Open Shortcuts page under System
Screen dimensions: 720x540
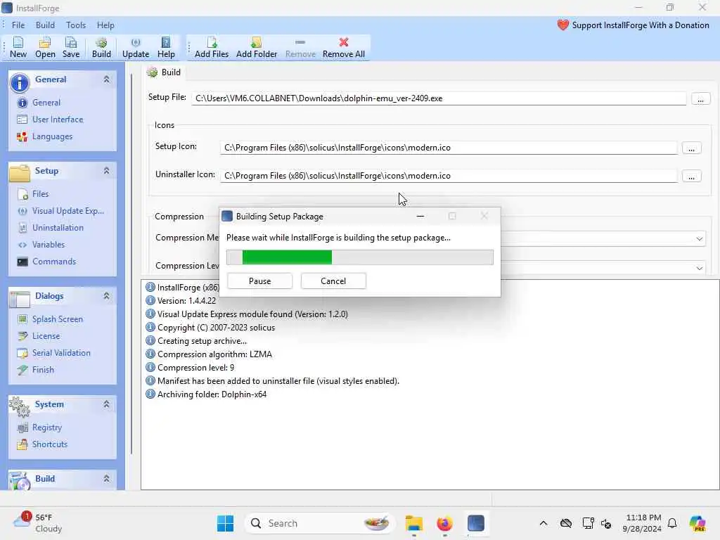click(50, 444)
